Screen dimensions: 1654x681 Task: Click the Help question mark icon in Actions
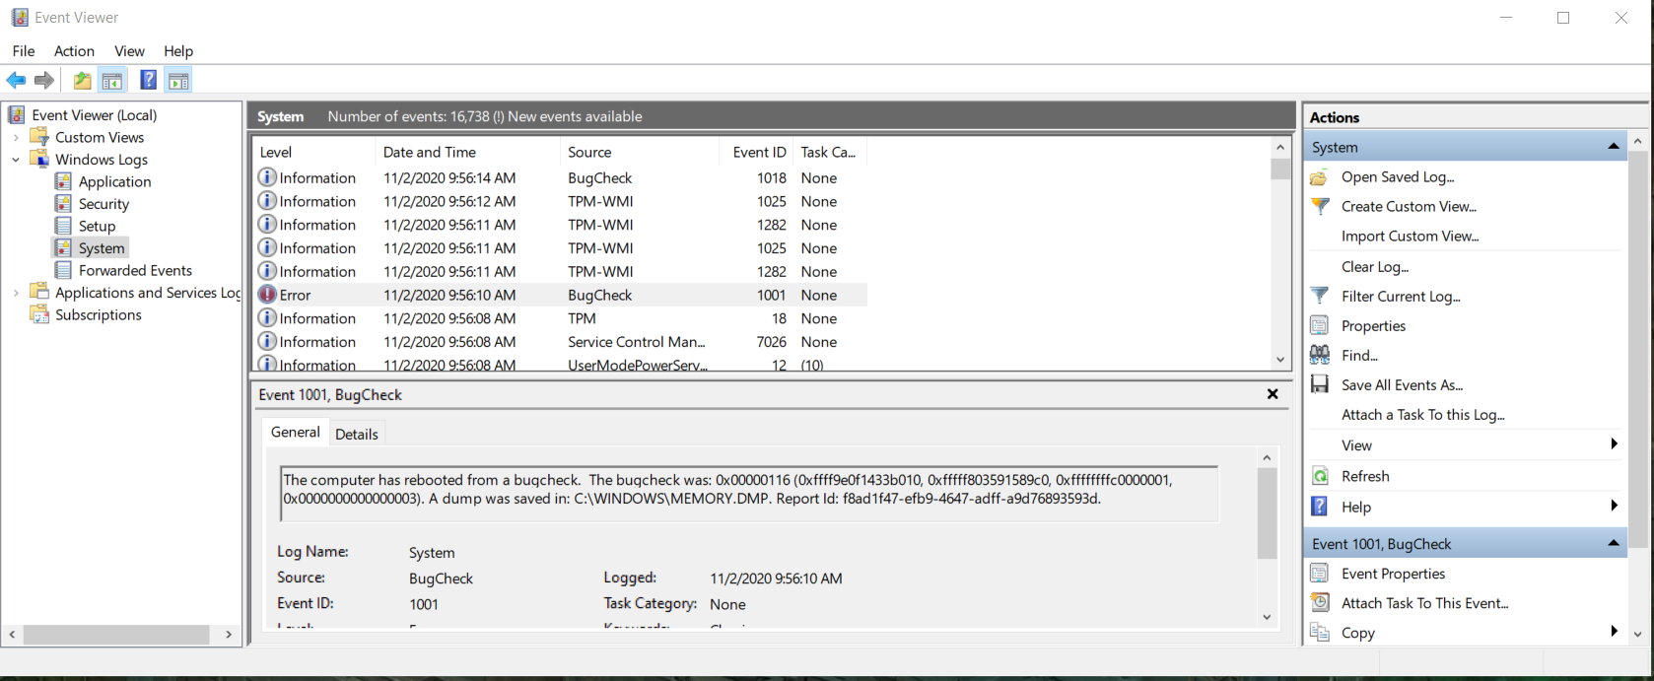(1320, 506)
